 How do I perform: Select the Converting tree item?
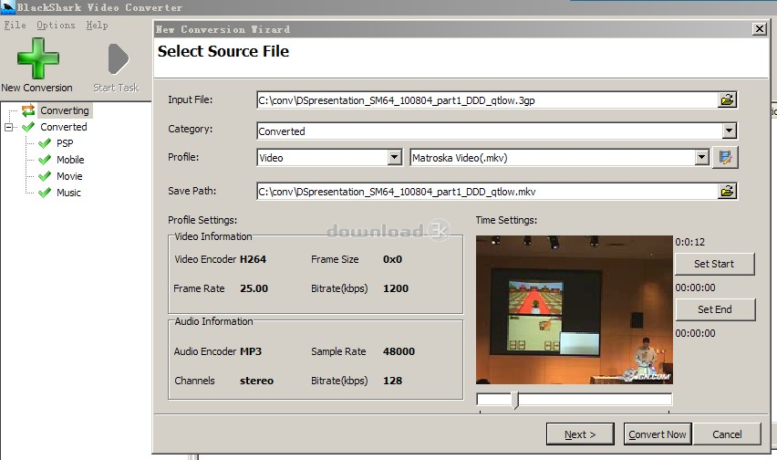tap(65, 110)
